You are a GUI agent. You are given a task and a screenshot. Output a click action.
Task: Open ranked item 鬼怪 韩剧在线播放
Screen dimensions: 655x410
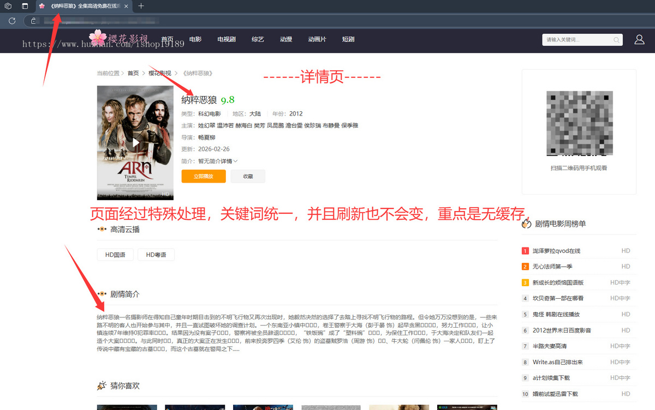click(x=556, y=314)
